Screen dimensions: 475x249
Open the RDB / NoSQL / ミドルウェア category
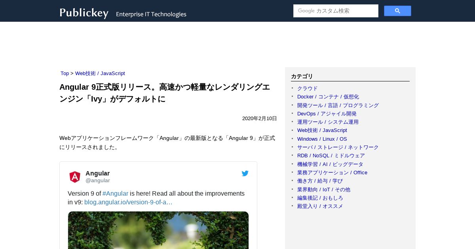[x=331, y=156]
